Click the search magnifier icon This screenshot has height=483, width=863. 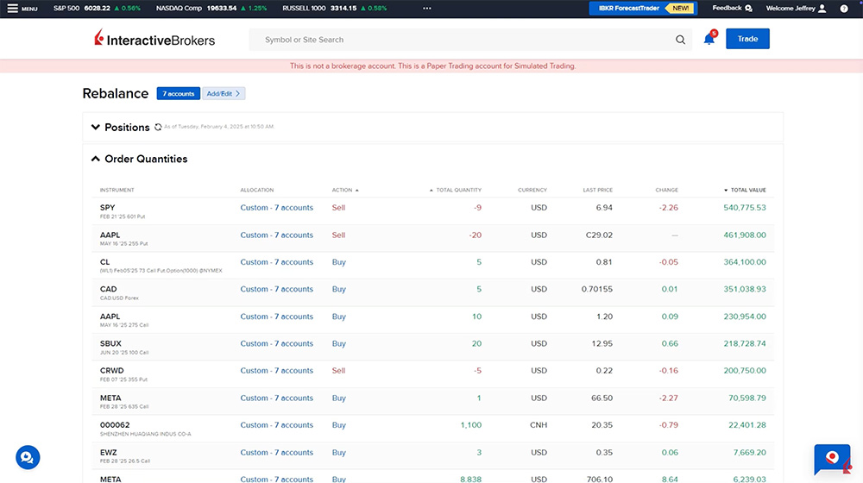(680, 40)
